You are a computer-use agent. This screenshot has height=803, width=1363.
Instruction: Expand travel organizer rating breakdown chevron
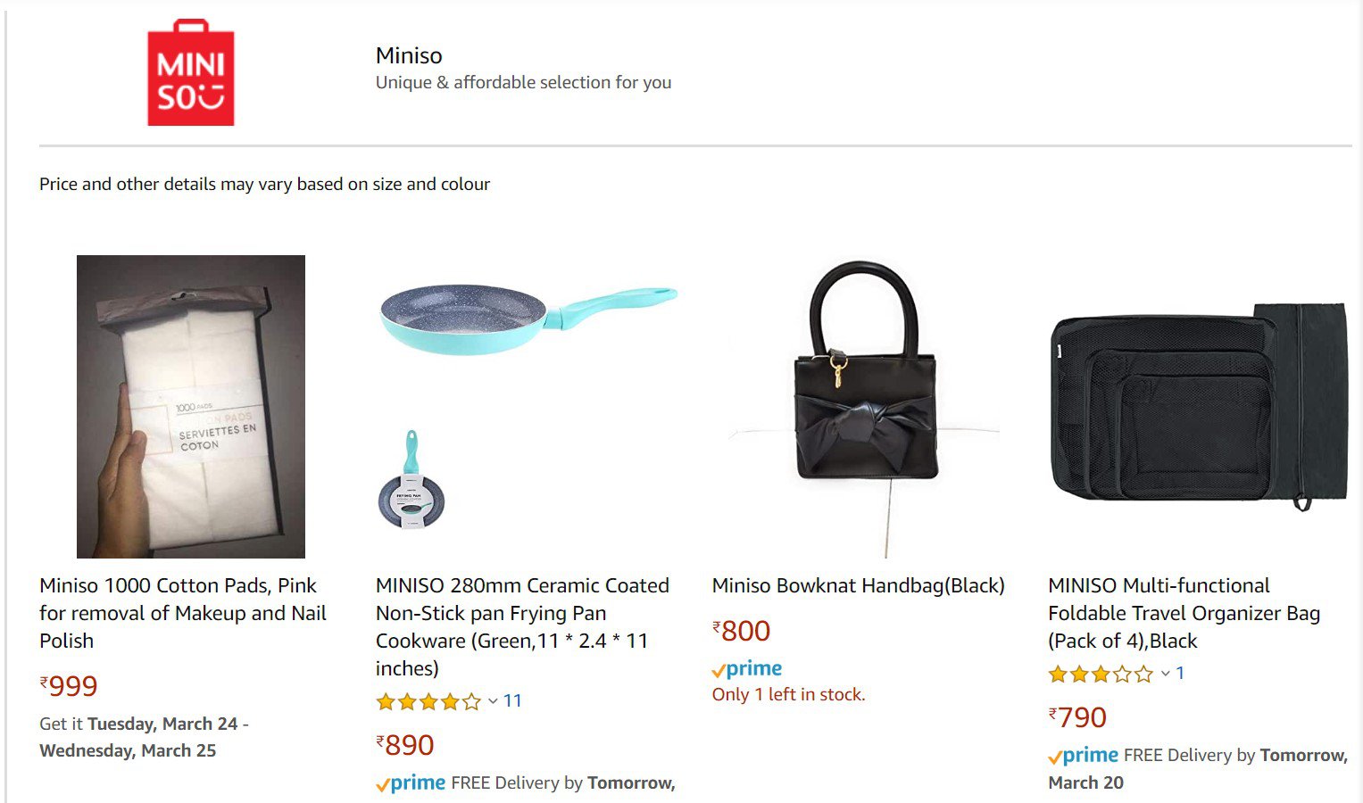pos(1165,674)
